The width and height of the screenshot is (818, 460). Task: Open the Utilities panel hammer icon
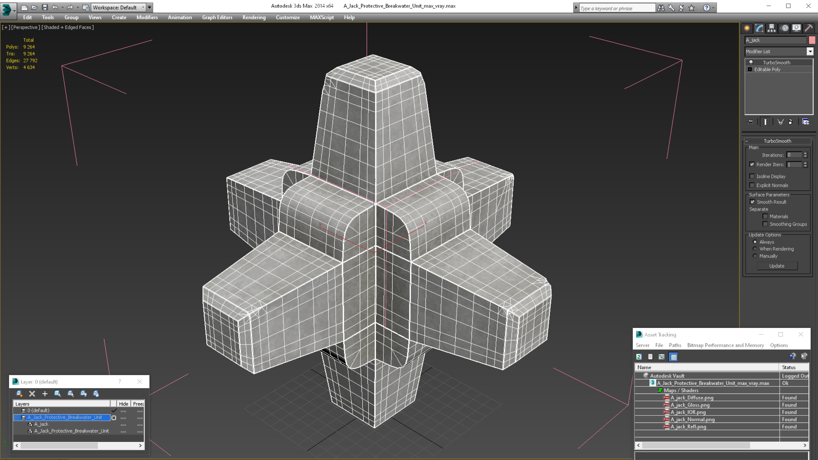(808, 28)
